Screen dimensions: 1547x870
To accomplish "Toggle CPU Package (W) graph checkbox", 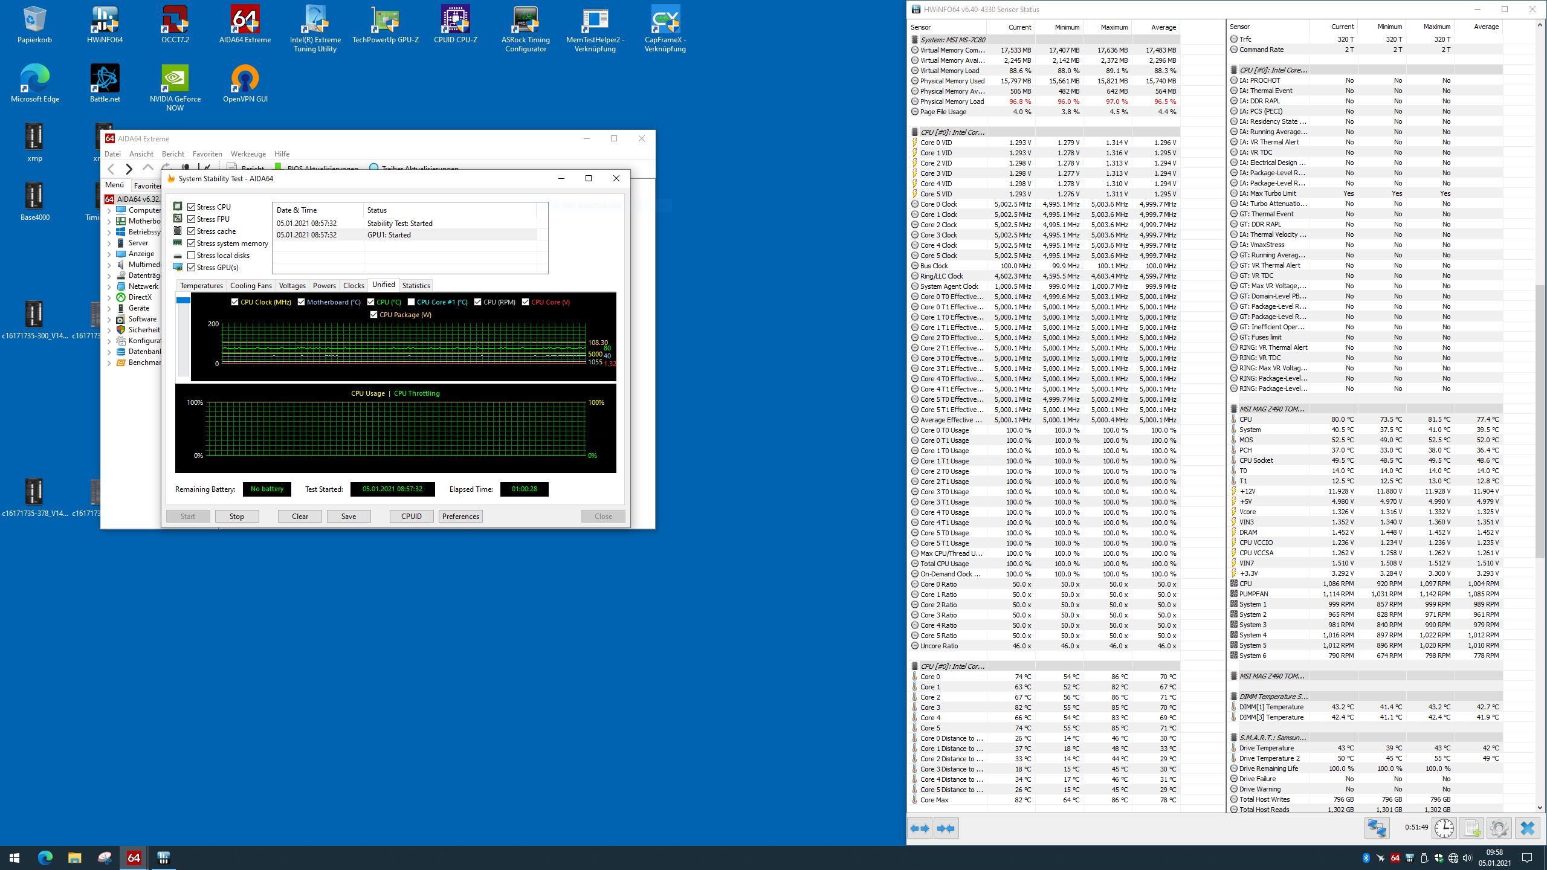I will 373,314.
